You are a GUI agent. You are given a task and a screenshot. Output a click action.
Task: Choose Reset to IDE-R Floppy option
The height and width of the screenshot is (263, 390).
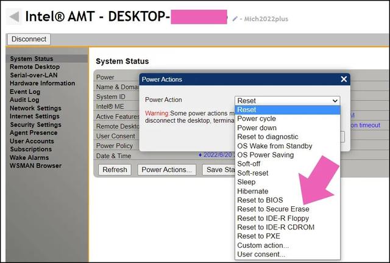pos(288,218)
